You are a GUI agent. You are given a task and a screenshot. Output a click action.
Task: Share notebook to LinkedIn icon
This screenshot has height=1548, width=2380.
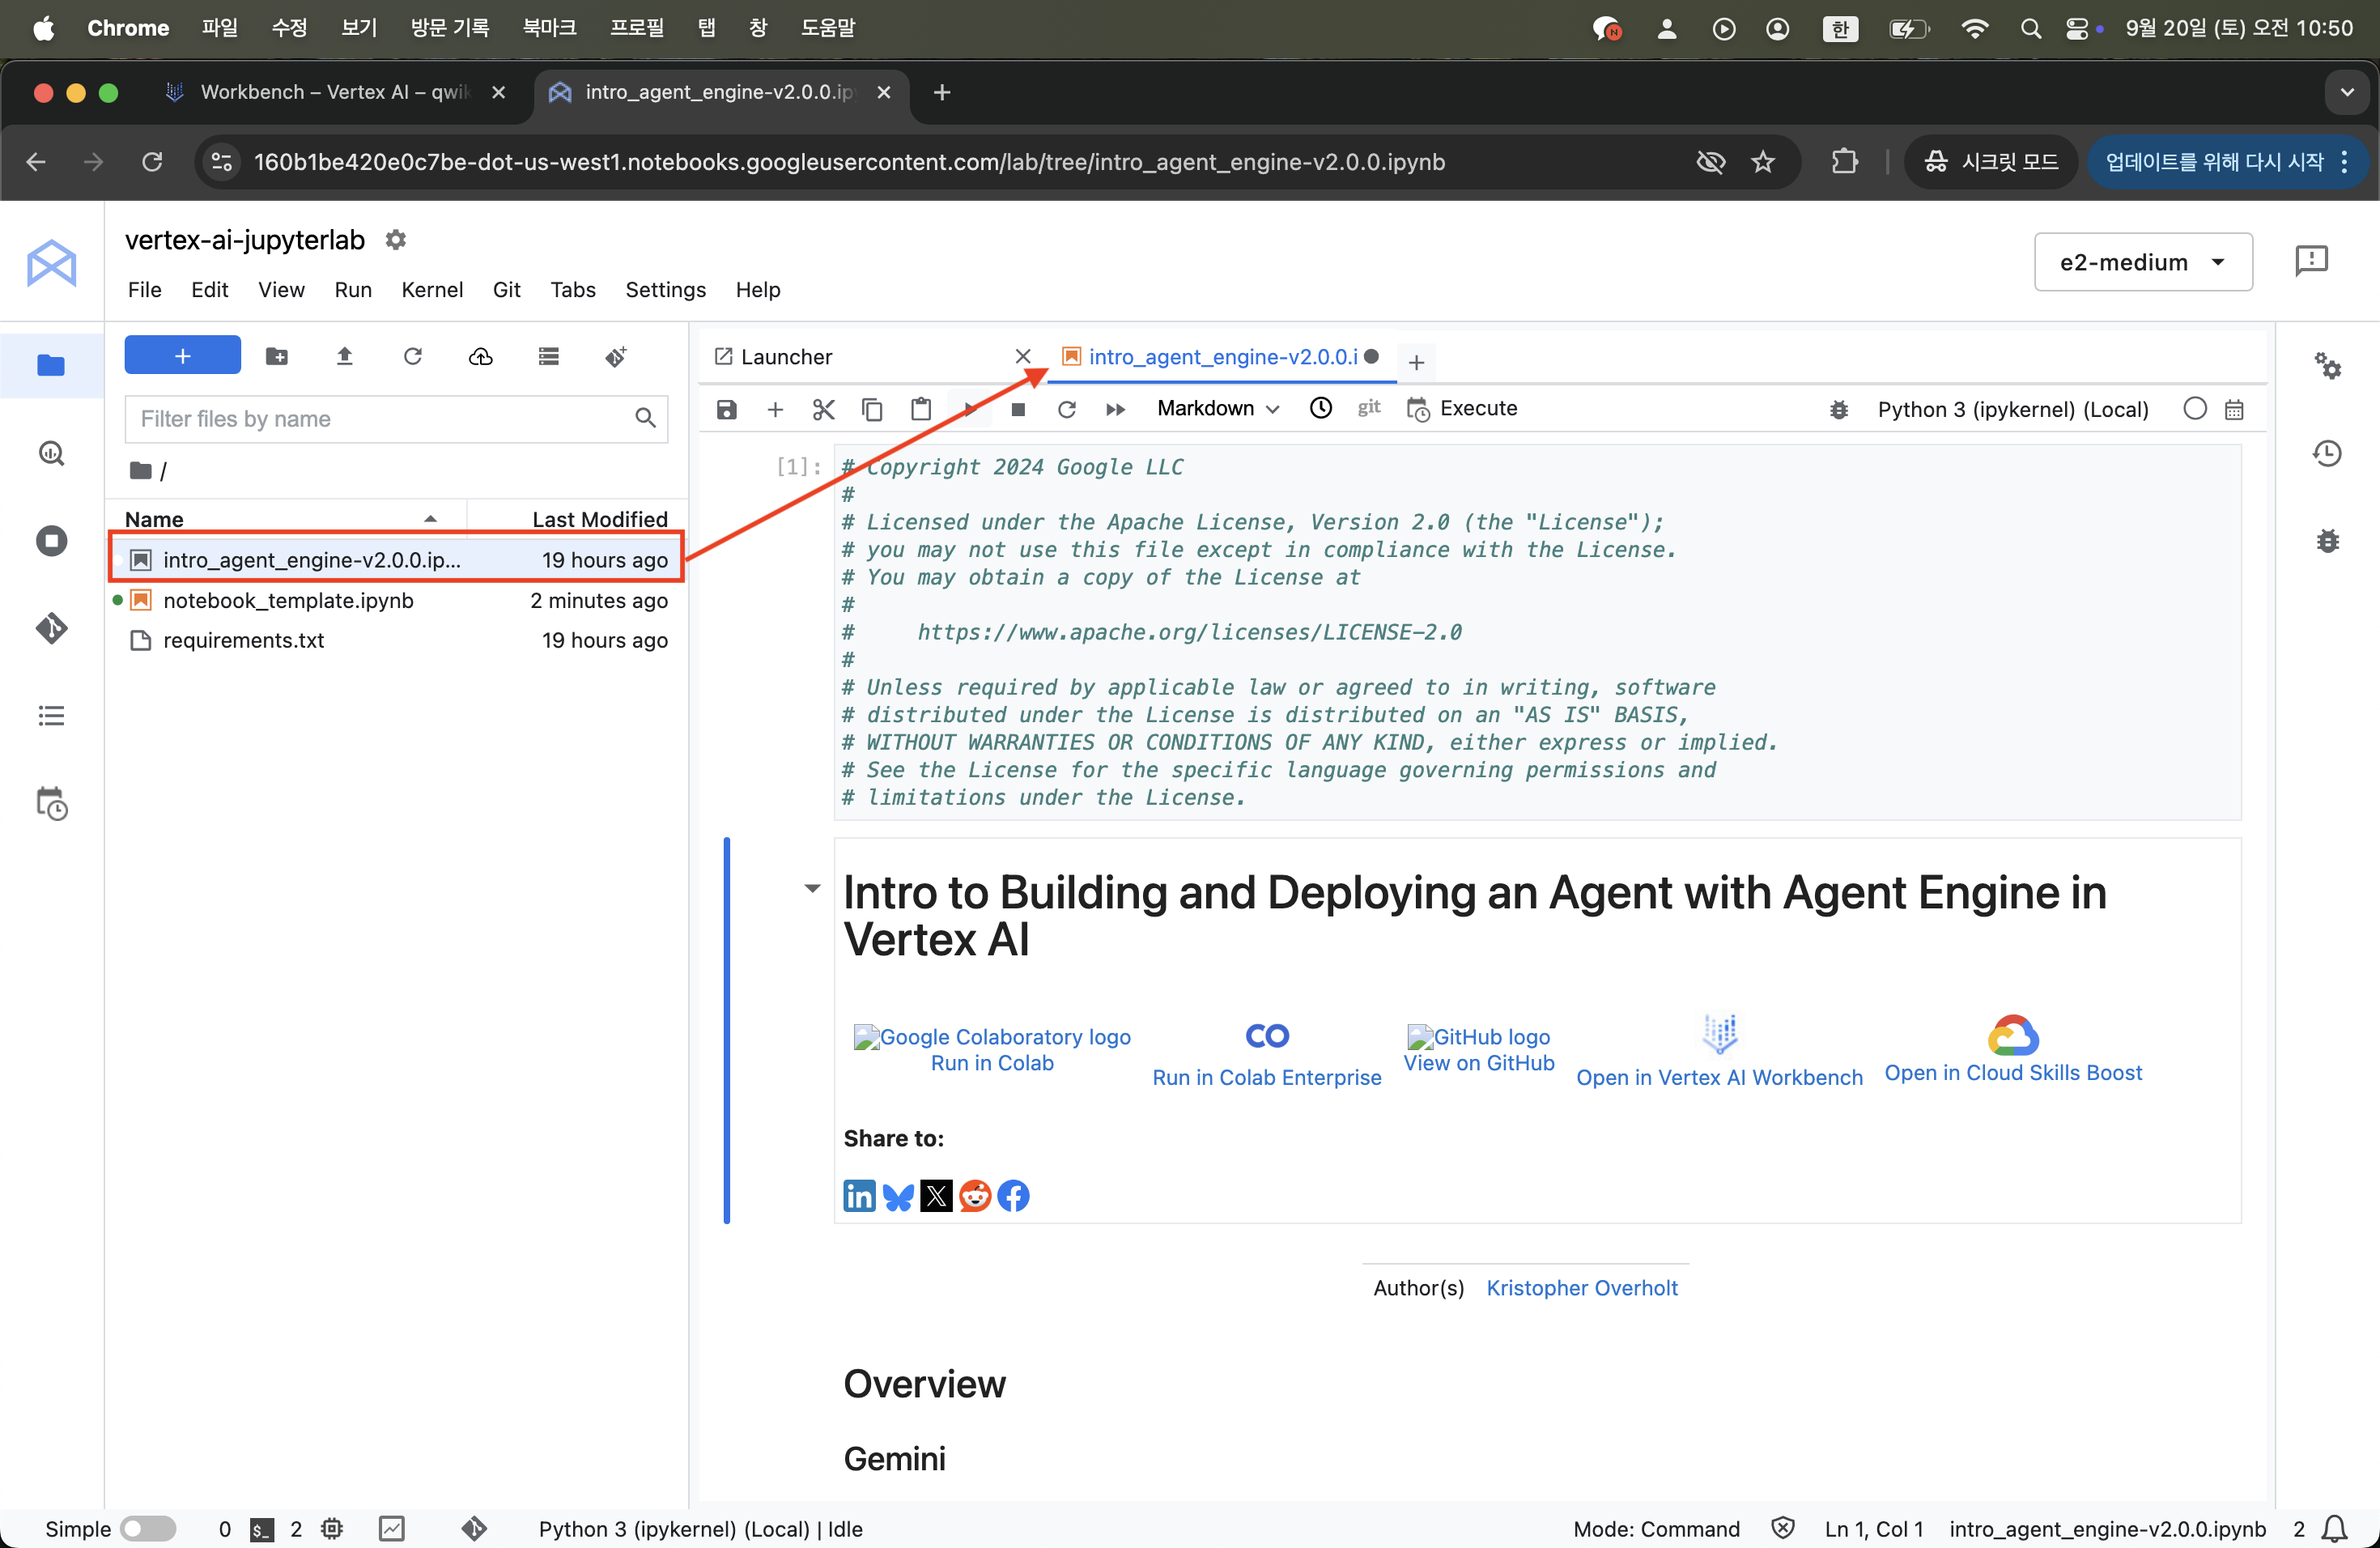click(x=859, y=1195)
